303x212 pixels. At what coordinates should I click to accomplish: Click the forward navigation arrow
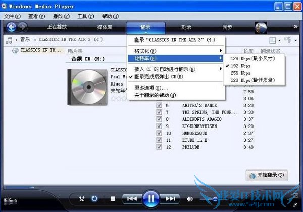click(23, 27)
